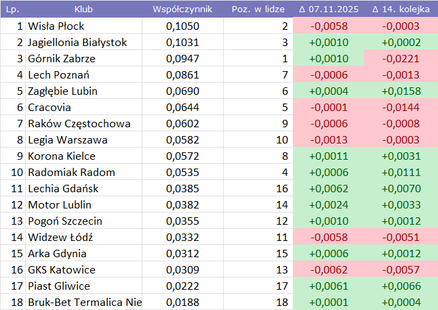Select the Zagłębie Lubin +0,0158 cell
The width and height of the screenshot is (438, 310).
(x=400, y=91)
